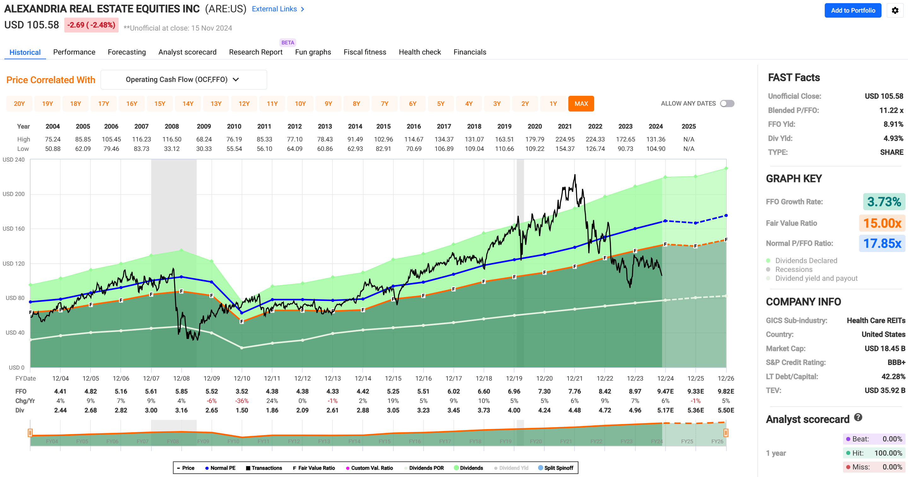Click the Transactions legend icon

tap(248, 468)
